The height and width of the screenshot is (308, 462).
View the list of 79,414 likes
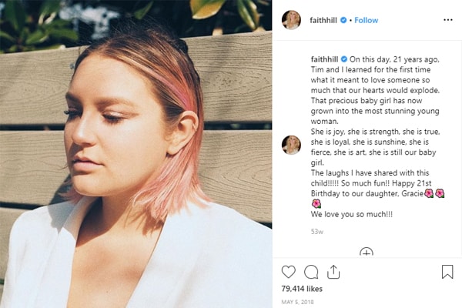click(304, 290)
